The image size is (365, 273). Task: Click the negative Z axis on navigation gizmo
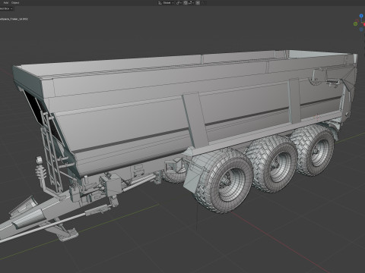pos(361,30)
